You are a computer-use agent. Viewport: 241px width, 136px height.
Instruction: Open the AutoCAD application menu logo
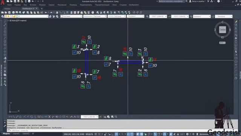click(x=2, y=3)
